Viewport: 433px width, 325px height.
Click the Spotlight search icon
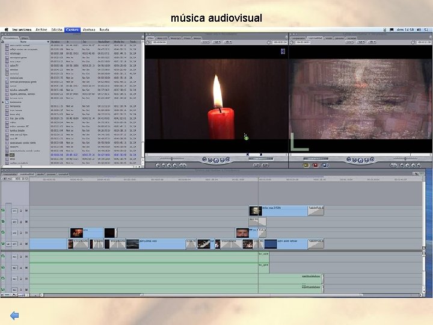click(x=426, y=29)
